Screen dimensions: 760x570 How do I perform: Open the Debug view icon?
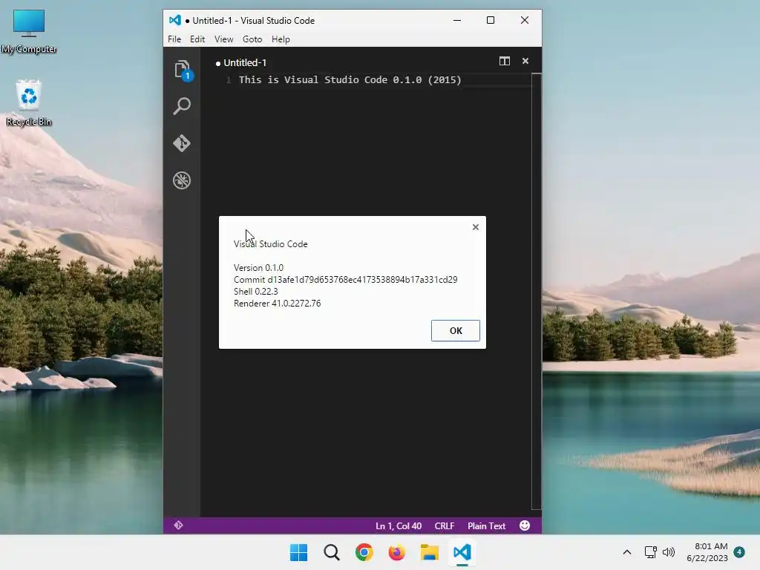pos(182,181)
